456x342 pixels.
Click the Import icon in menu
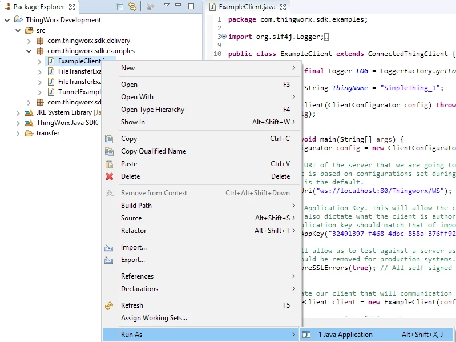(x=109, y=247)
